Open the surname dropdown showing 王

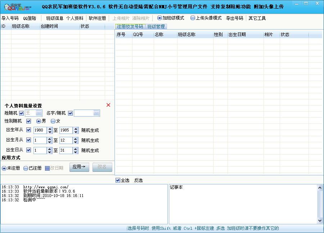tap(39, 113)
